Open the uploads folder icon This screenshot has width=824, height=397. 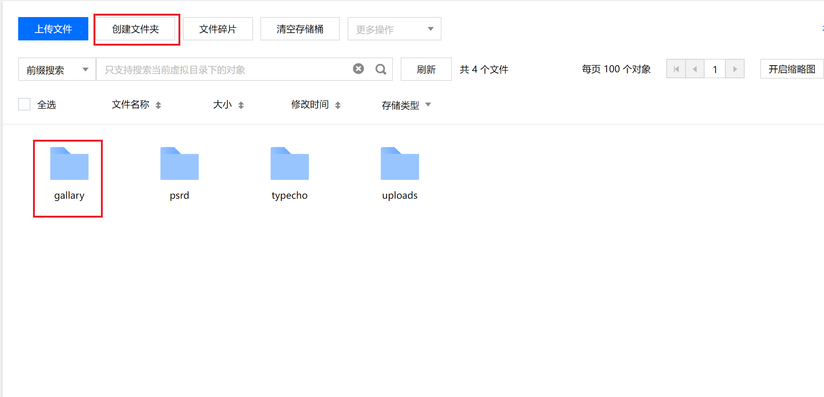click(x=400, y=163)
